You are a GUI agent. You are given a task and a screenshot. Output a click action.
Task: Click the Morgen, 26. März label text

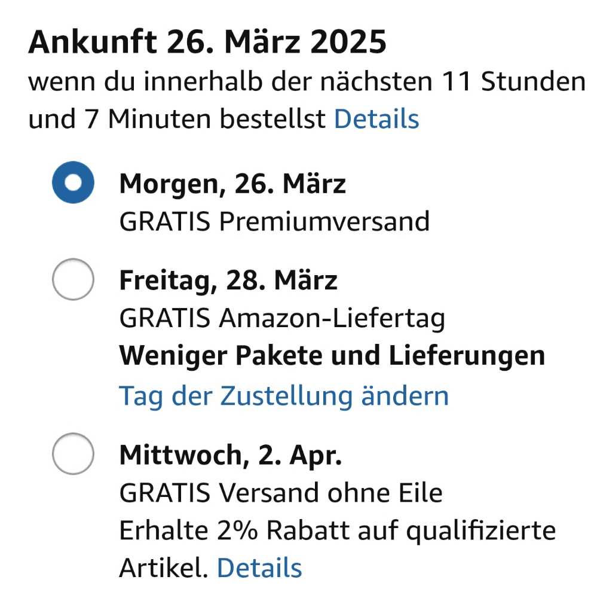coord(232,184)
